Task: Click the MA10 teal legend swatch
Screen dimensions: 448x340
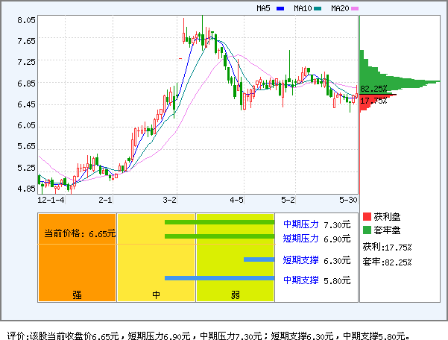Action: coord(318,8)
